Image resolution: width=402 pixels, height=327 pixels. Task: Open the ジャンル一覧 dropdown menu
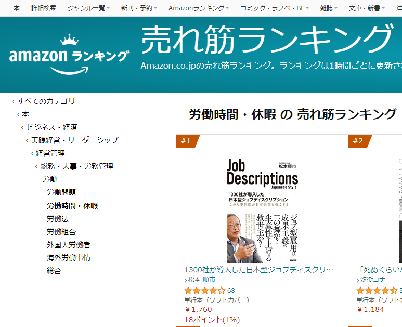point(88,8)
